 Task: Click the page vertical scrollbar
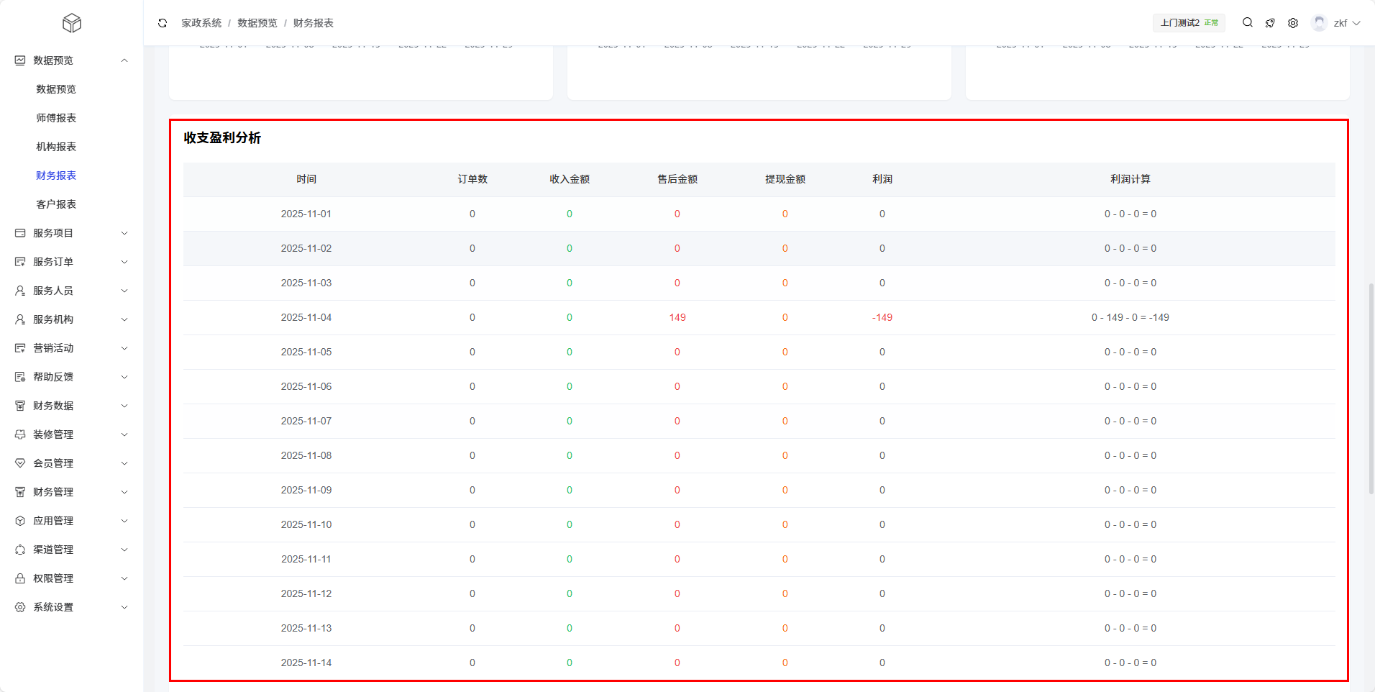[1371, 388]
